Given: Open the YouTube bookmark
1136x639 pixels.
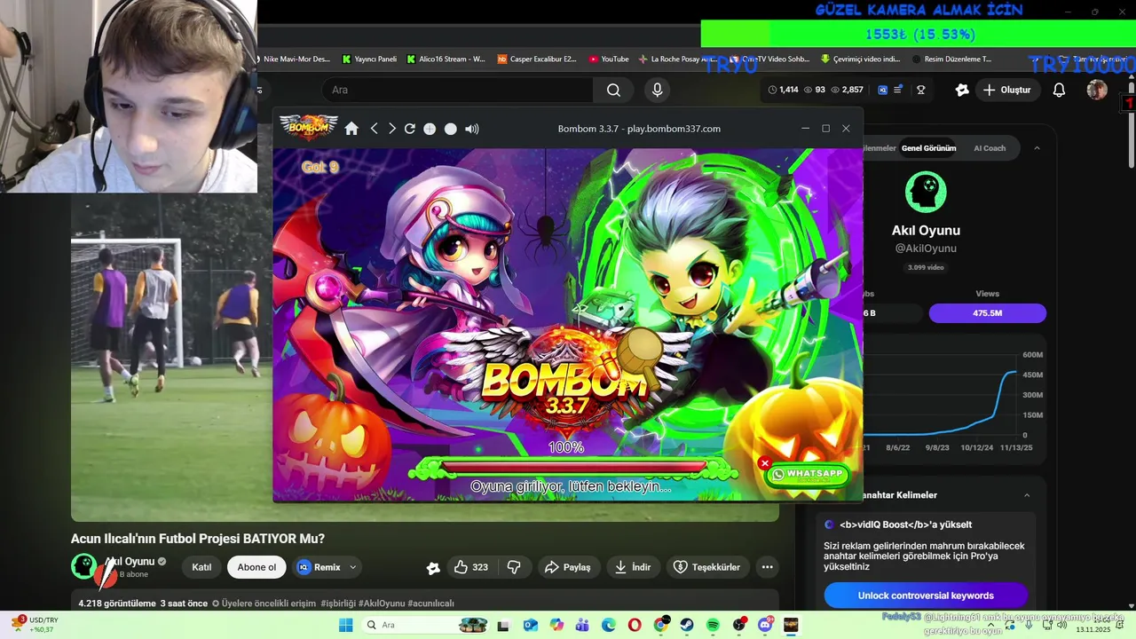Looking at the screenshot, I should pyautogui.click(x=608, y=59).
